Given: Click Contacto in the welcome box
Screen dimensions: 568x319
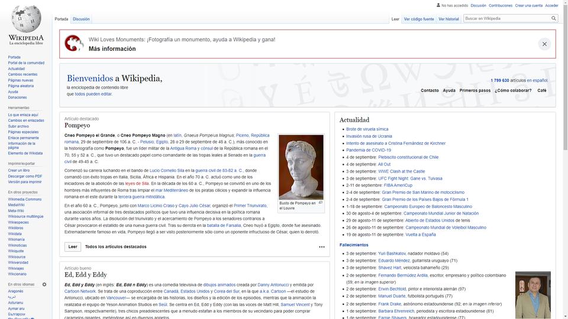Looking at the screenshot, I should 430,90.
